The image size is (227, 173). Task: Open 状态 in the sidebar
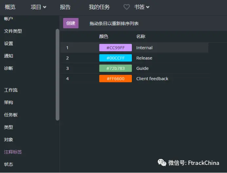tap(9, 164)
